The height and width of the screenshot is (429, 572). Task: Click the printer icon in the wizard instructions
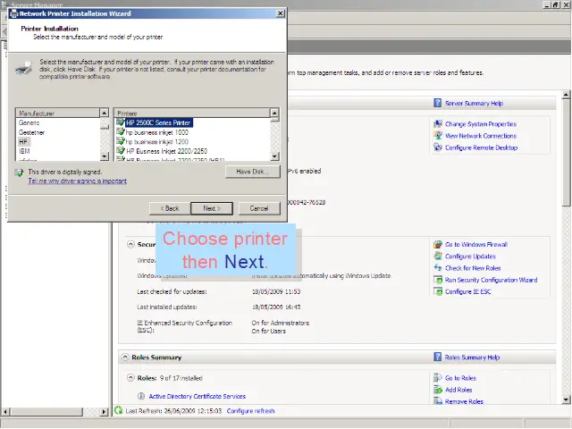[24, 68]
